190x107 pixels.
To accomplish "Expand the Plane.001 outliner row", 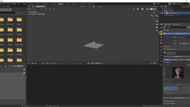I will (x=165, y=15).
